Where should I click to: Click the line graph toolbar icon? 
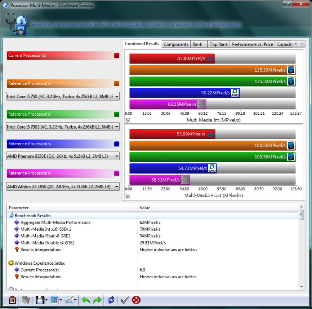click(x=69, y=300)
